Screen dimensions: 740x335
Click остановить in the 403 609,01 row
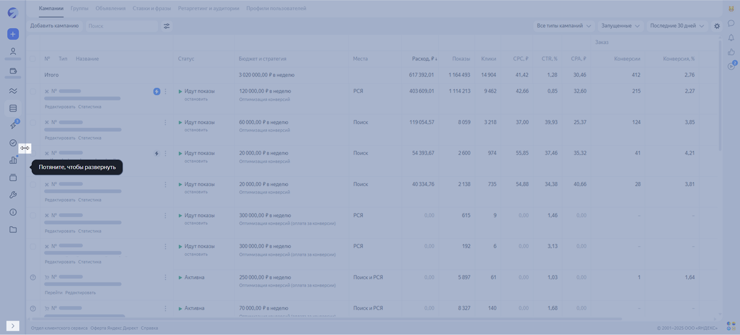tap(196, 99)
